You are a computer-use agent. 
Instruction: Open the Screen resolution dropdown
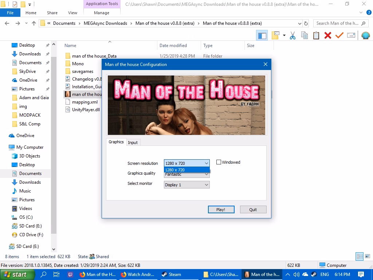[x=187, y=163]
